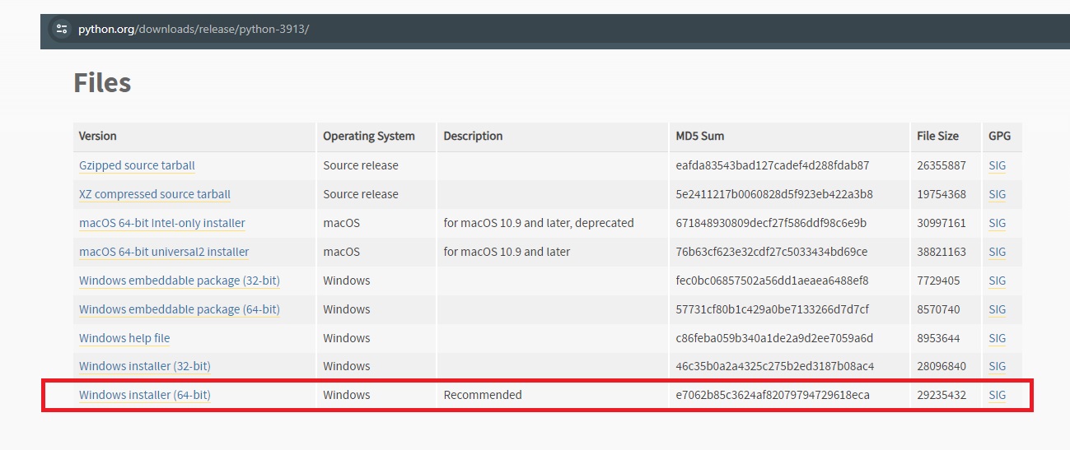Click SIG link for Windows help file

point(997,338)
